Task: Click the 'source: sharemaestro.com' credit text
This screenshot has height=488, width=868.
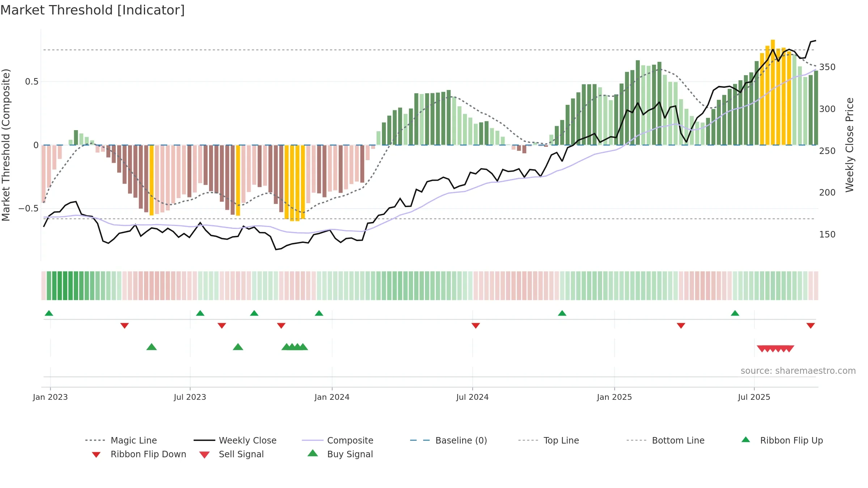Action: 798,371
